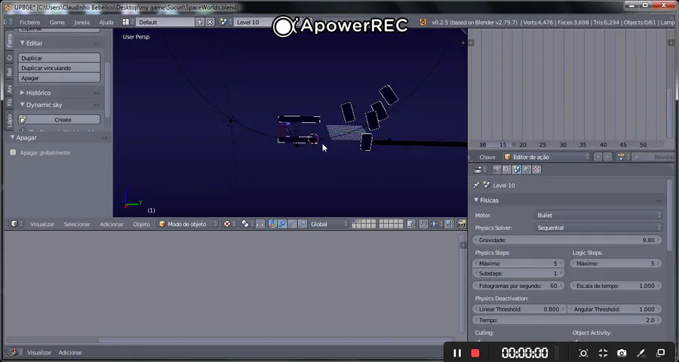679x362 pixels.
Task: Click the Dynamic sky Create button
Action: [59, 119]
